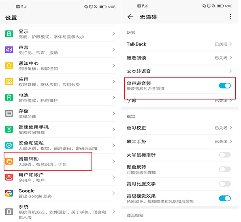Tap the 6:06 clock in left status bar
This screenshot has height=222, width=241.
pos(111,7)
